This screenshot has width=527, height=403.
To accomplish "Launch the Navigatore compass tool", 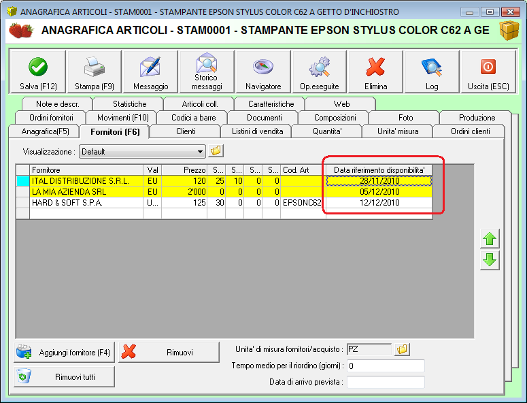I will [x=263, y=71].
